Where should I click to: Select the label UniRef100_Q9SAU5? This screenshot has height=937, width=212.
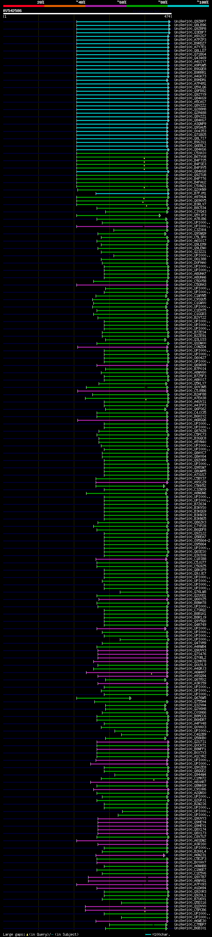(190, 127)
